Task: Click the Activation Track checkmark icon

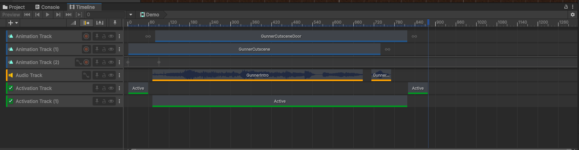Action: tap(11, 88)
